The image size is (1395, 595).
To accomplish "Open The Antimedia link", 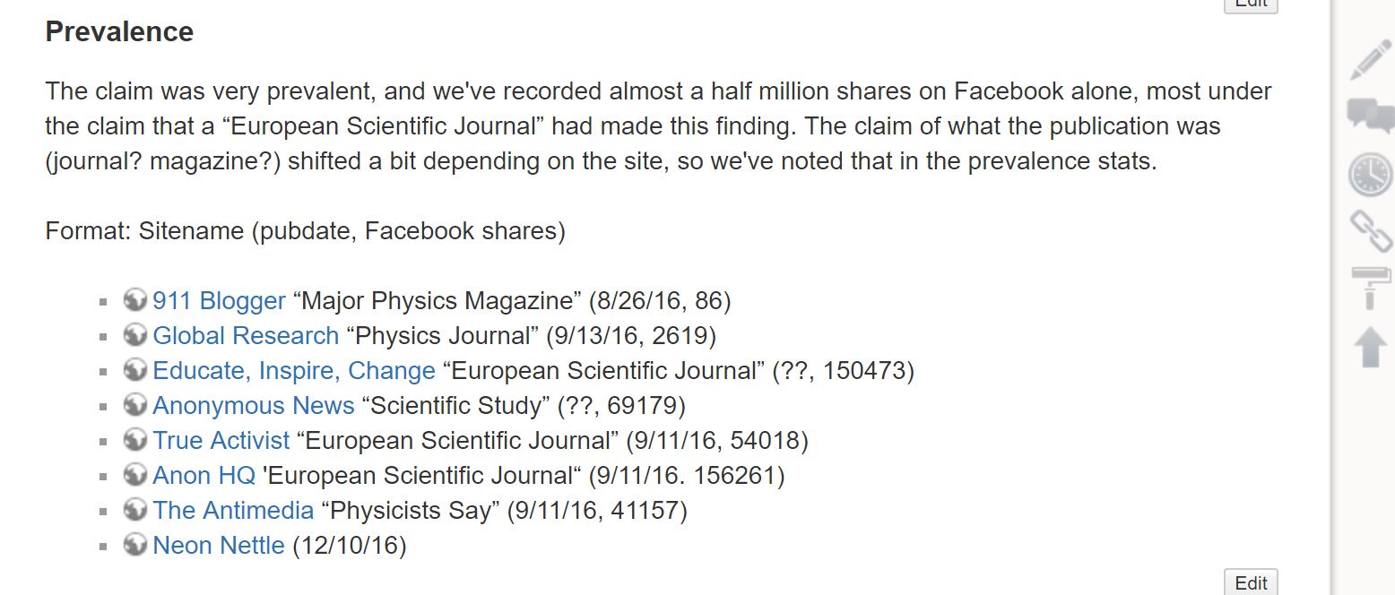I will pyautogui.click(x=233, y=511).
